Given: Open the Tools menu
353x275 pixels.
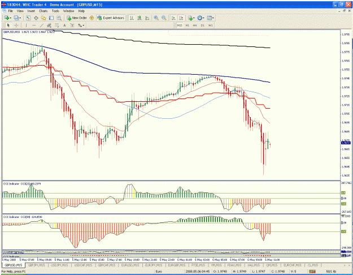Looking at the screenshot, I should point(55,11).
